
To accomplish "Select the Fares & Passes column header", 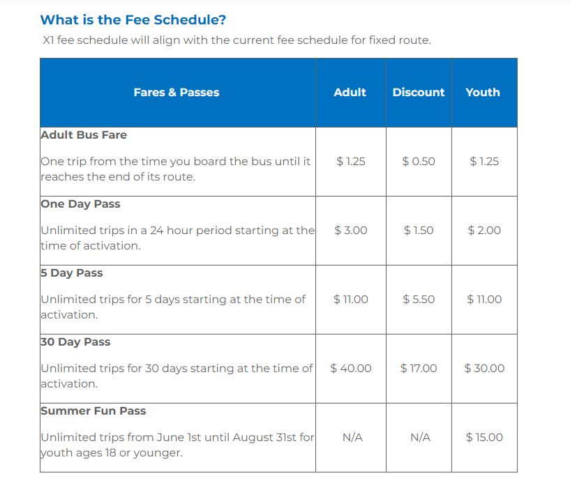I will click(177, 92).
